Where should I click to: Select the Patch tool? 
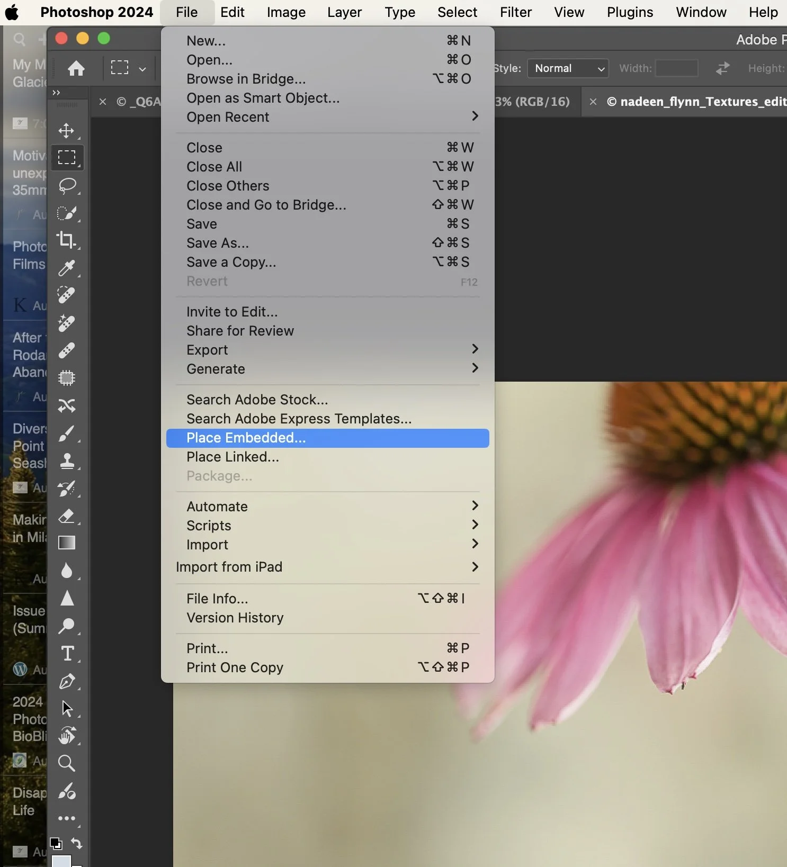[67, 378]
